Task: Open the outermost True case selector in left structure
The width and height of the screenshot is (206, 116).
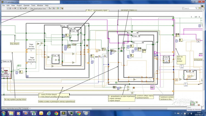Action: 64,26
